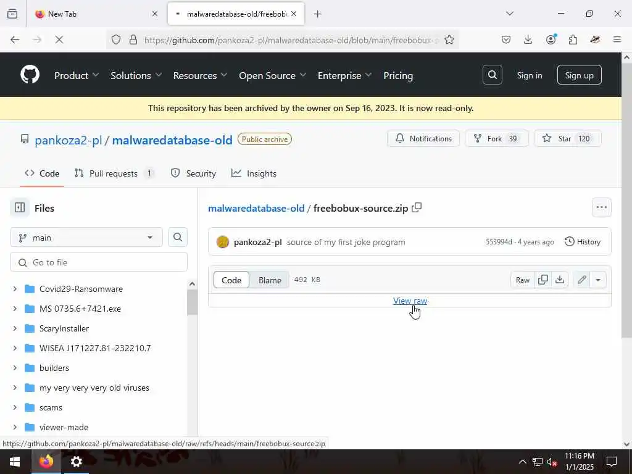Click the Go to file input
The width and height of the screenshot is (632, 474).
[99, 262]
